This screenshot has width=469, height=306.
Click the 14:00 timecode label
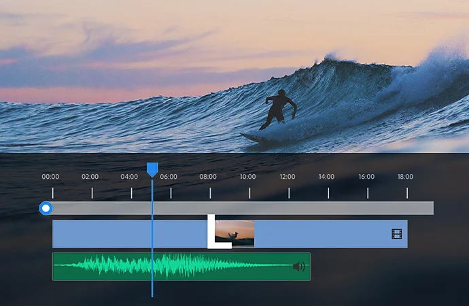pos(326,177)
